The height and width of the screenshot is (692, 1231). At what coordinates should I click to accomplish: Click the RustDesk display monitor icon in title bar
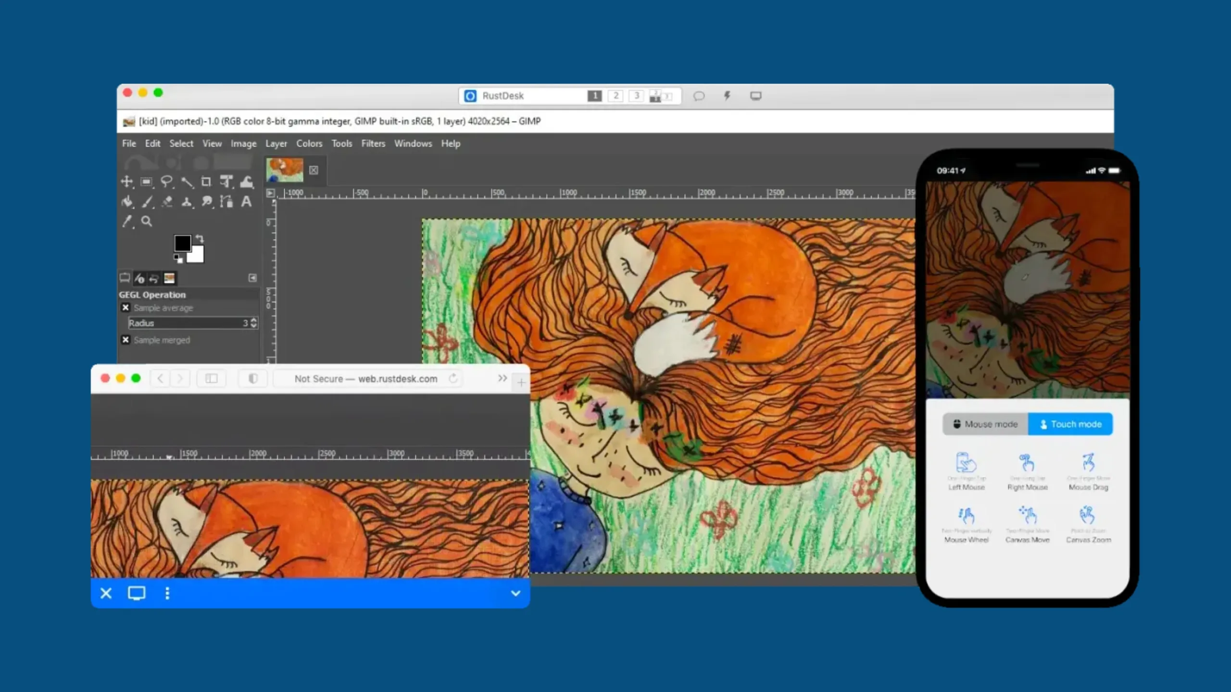[x=755, y=96]
